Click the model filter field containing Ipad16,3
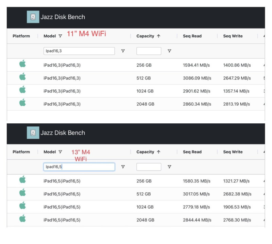Image resolution: width=272 pixels, height=244 pixels. pos(79,51)
